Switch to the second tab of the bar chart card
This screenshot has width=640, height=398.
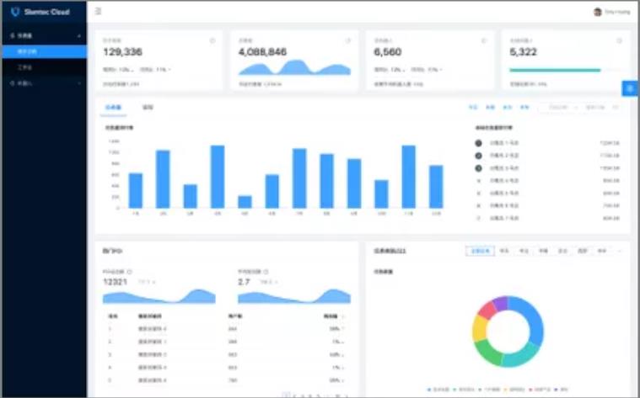(148, 108)
